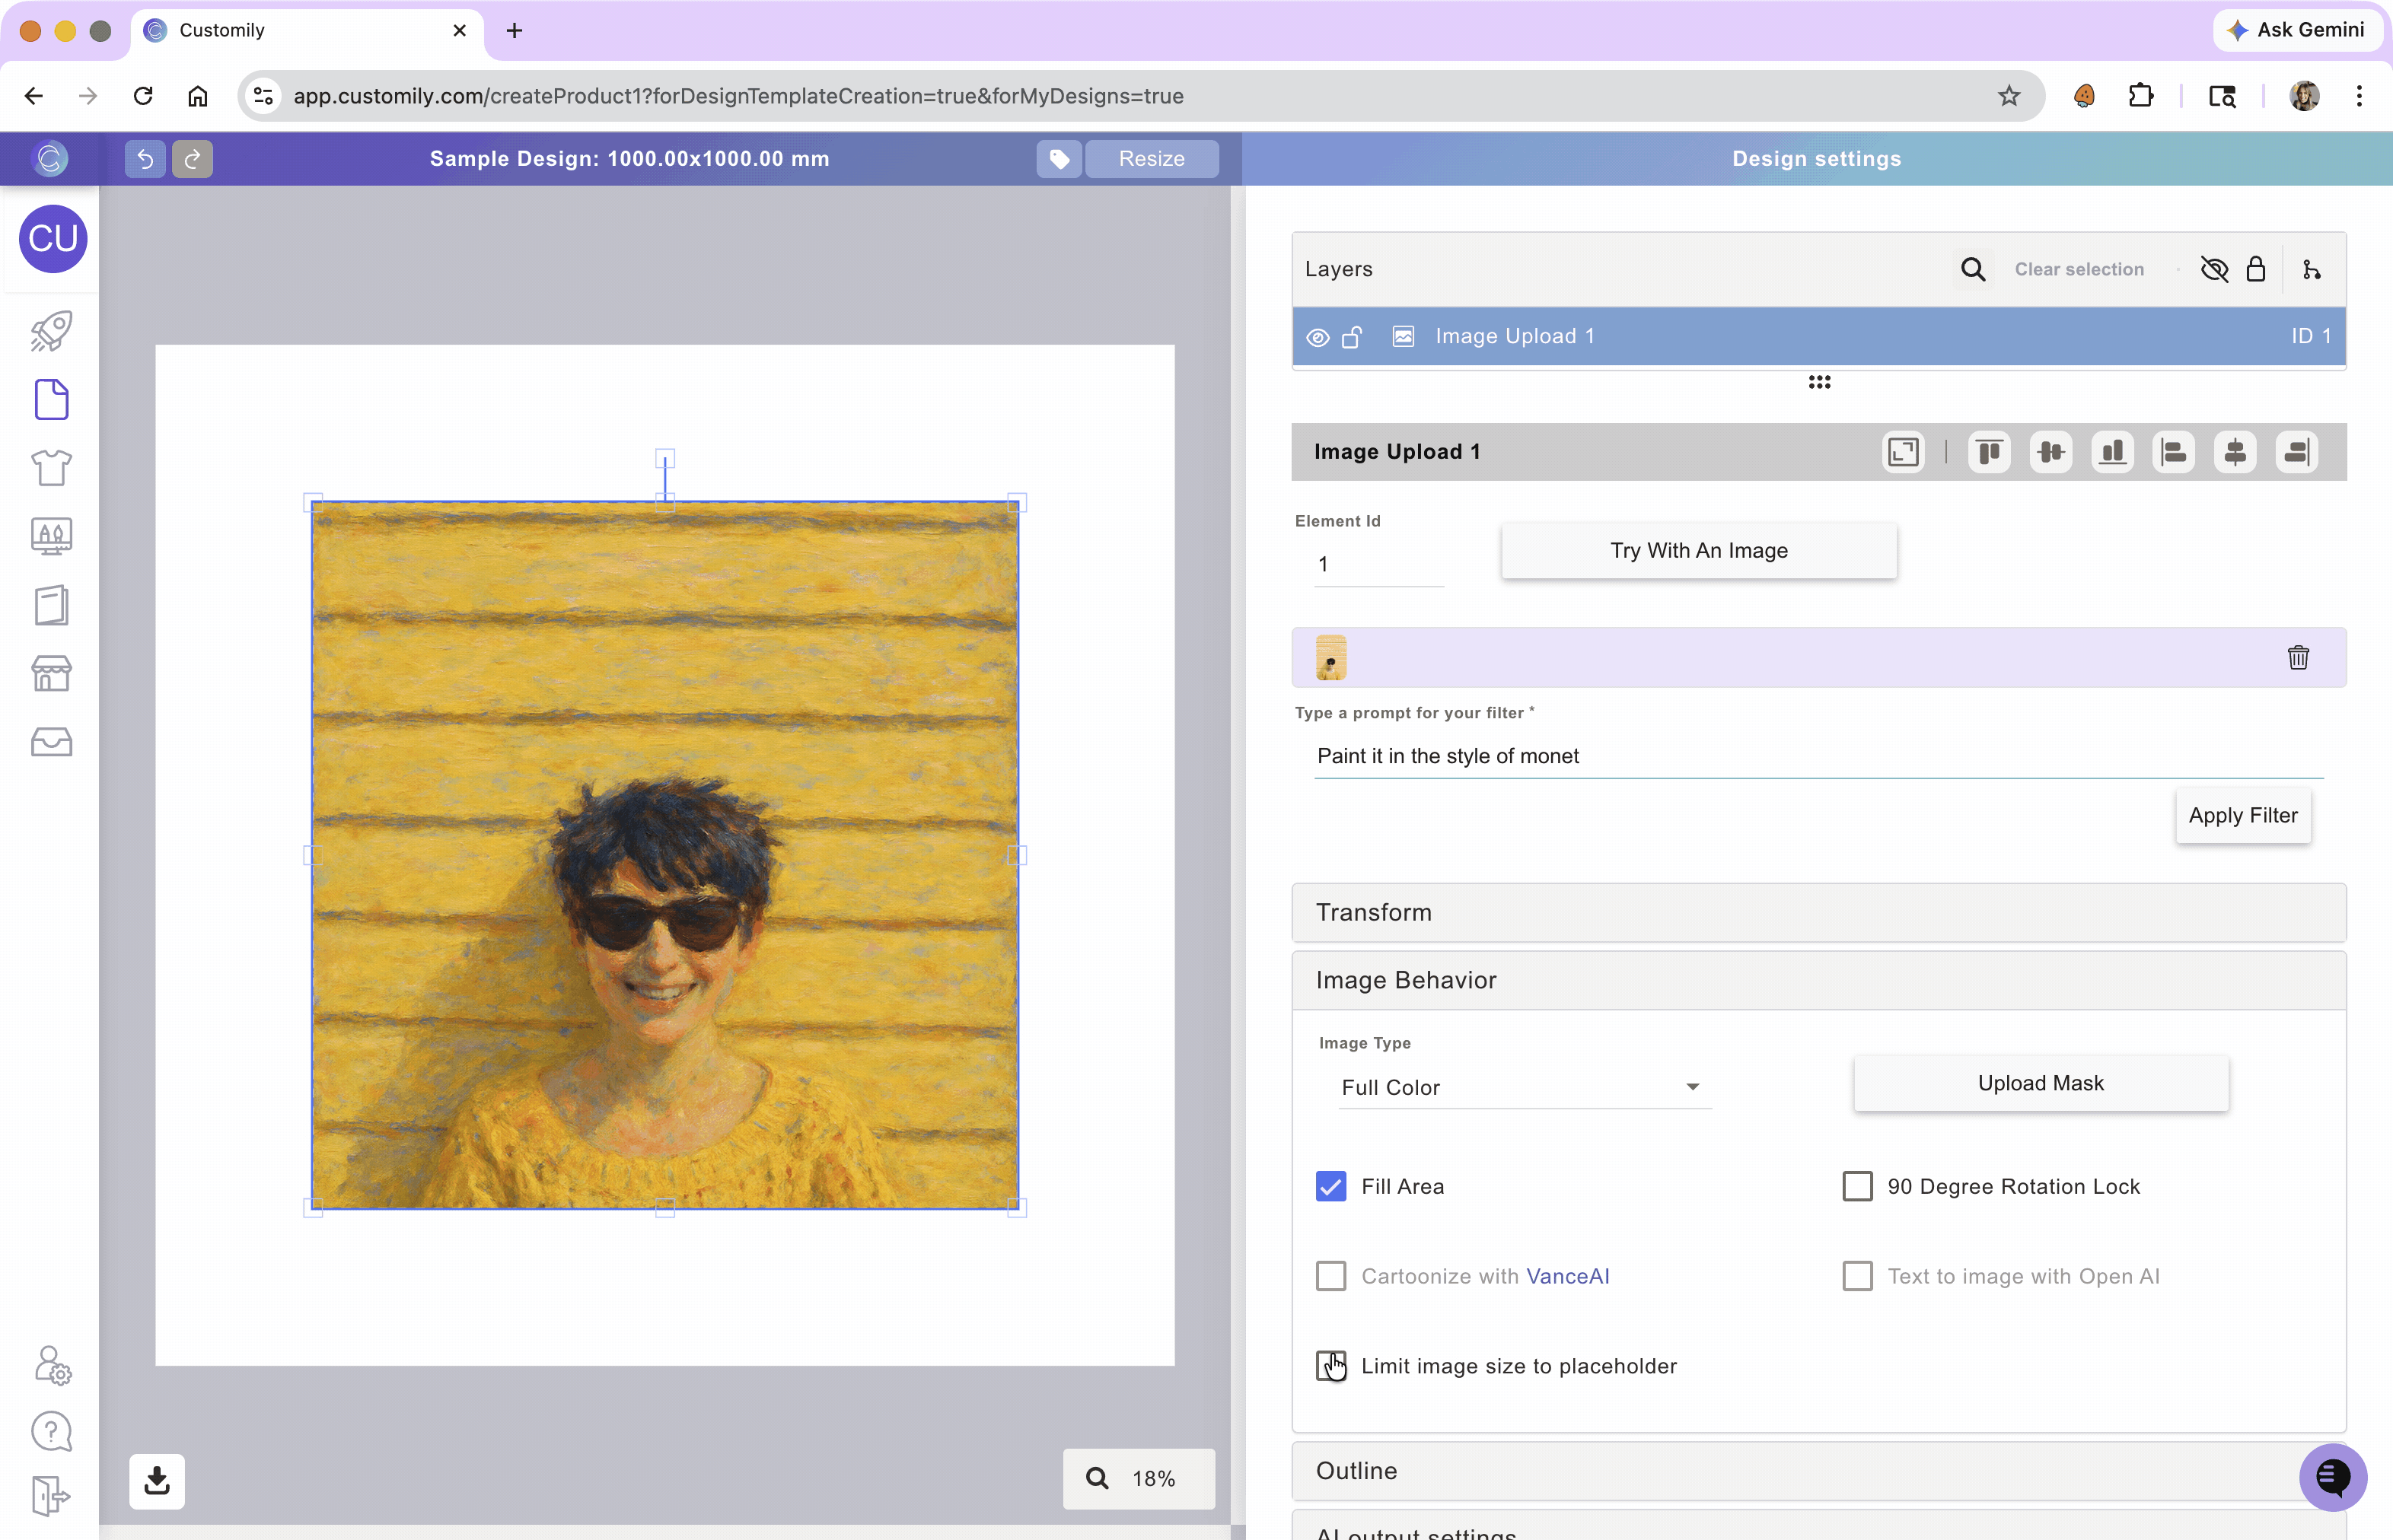
Task: Click the Customily browser tab
Action: (x=307, y=30)
